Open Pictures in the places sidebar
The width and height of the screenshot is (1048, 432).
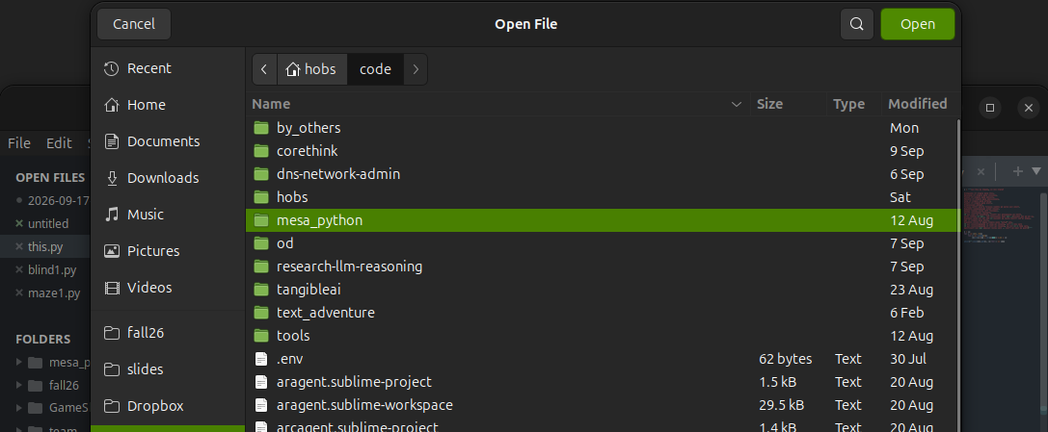(x=168, y=251)
